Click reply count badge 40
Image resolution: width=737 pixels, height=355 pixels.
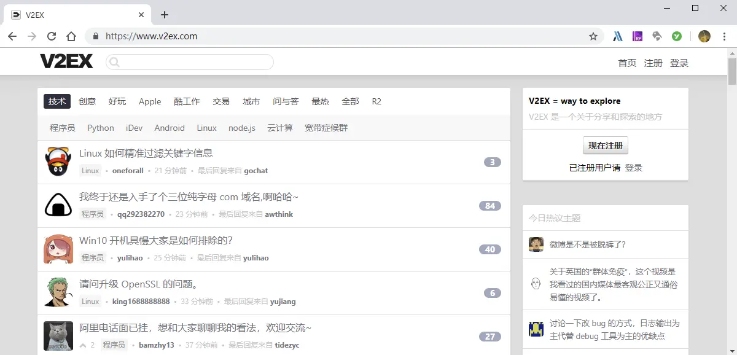490,249
